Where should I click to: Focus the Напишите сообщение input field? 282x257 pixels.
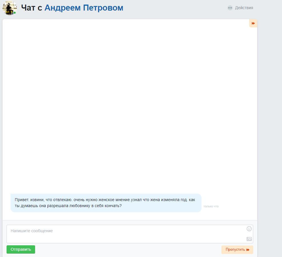point(130,234)
